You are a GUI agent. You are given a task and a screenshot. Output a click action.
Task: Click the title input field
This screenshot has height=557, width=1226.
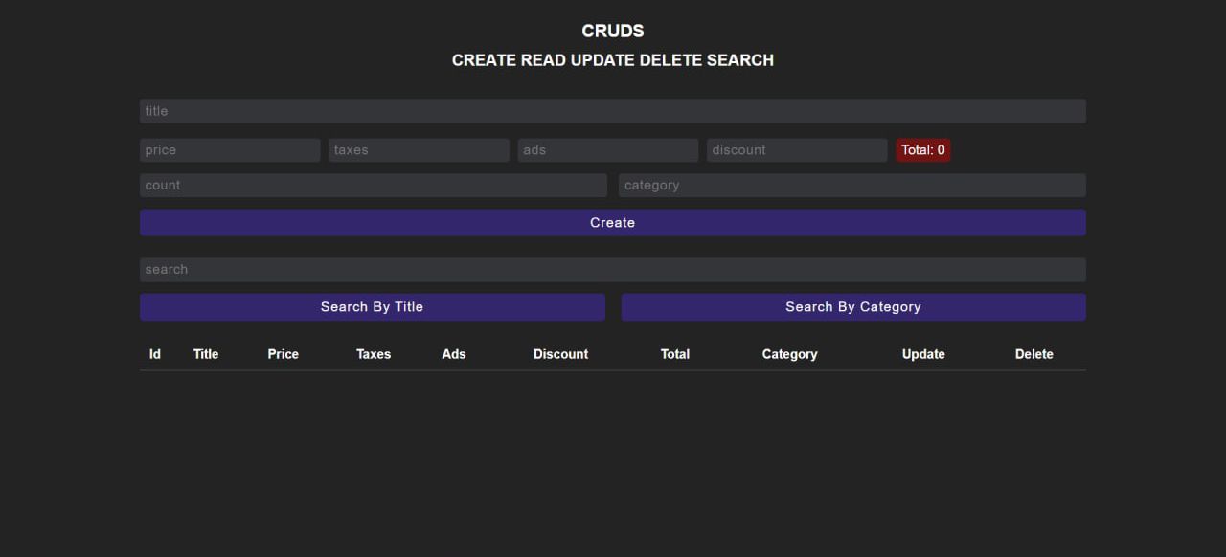pyautogui.click(x=612, y=111)
